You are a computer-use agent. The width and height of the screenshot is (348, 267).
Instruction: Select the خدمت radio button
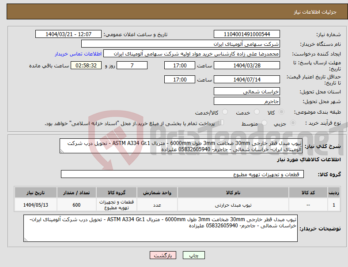click(257, 112)
